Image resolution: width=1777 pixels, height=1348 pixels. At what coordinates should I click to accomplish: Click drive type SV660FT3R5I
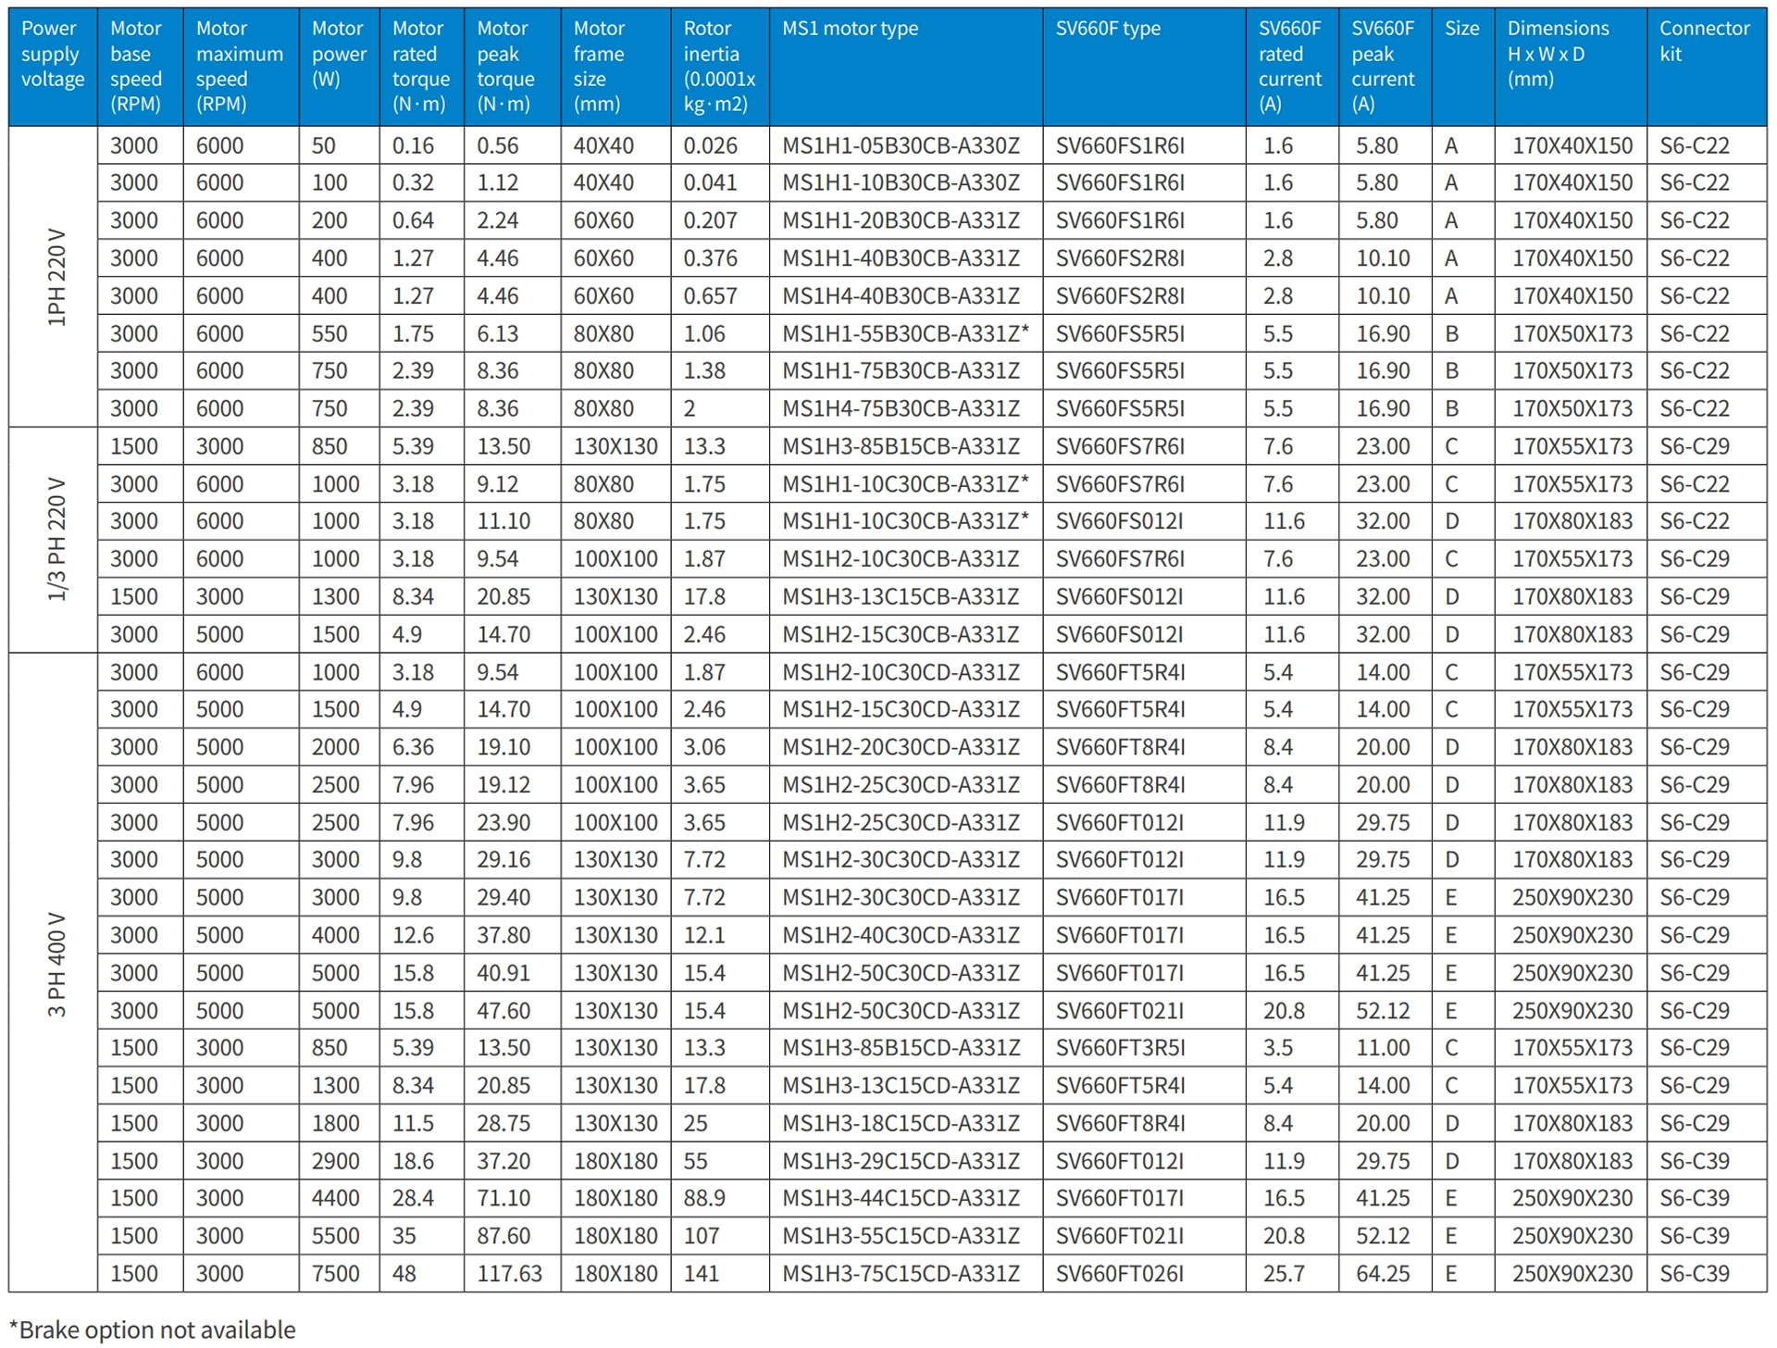point(1120,1048)
